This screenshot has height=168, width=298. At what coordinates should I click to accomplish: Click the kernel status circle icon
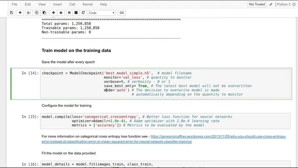[x=294, y=4]
